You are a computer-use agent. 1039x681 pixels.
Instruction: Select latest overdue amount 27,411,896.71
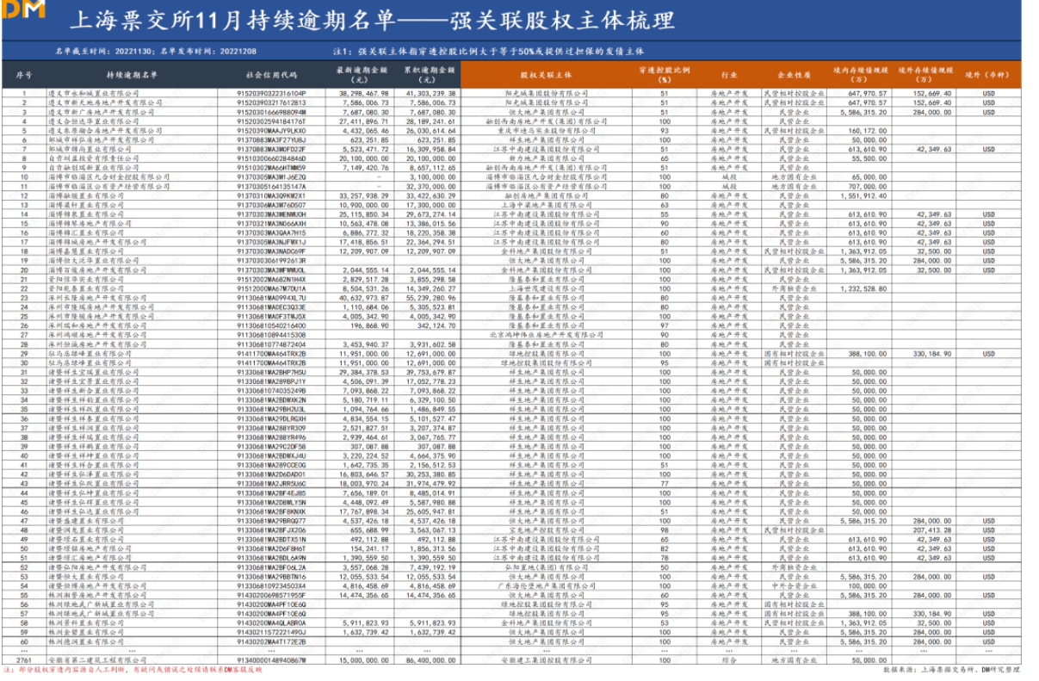364,121
